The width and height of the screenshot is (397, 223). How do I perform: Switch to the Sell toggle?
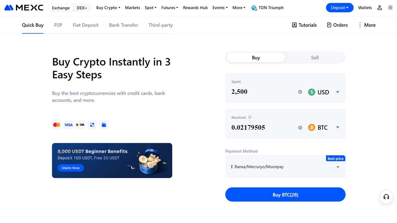[x=314, y=58]
